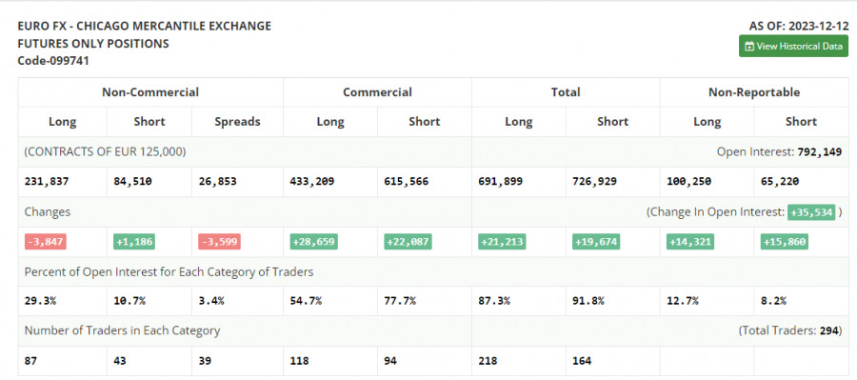
Task: Select the Open Interest value 792,149
Action: 819,152
